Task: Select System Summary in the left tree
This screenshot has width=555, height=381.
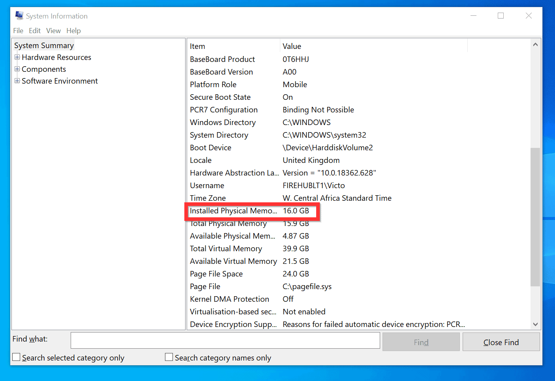Action: tap(44, 45)
